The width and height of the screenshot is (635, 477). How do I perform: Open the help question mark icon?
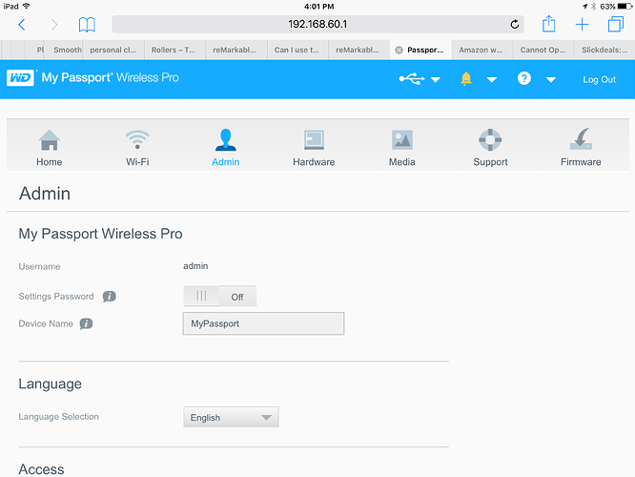[524, 78]
